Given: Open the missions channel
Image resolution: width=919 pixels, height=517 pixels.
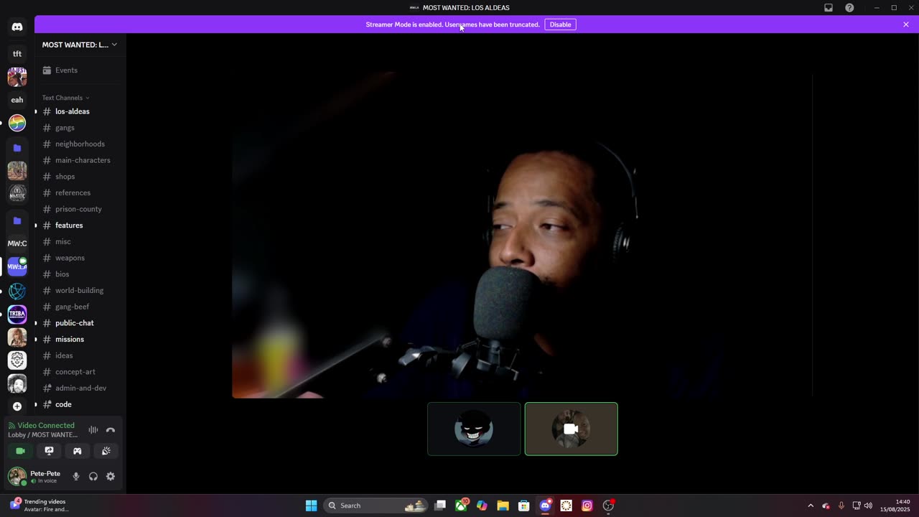Looking at the screenshot, I should [x=80, y=339].
